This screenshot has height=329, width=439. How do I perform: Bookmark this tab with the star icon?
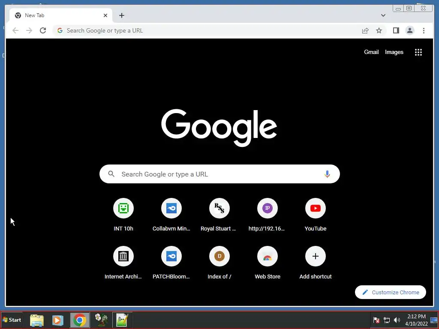click(379, 30)
